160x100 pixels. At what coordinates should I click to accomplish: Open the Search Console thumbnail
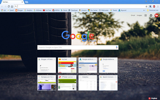point(108,83)
